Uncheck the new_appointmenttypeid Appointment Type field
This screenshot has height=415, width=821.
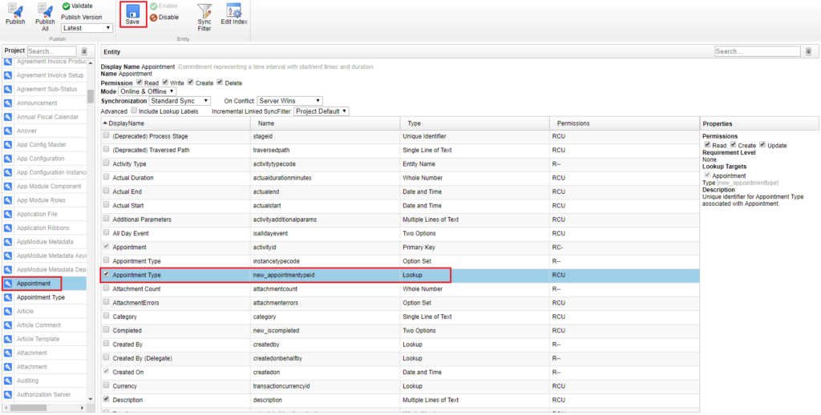pos(107,274)
